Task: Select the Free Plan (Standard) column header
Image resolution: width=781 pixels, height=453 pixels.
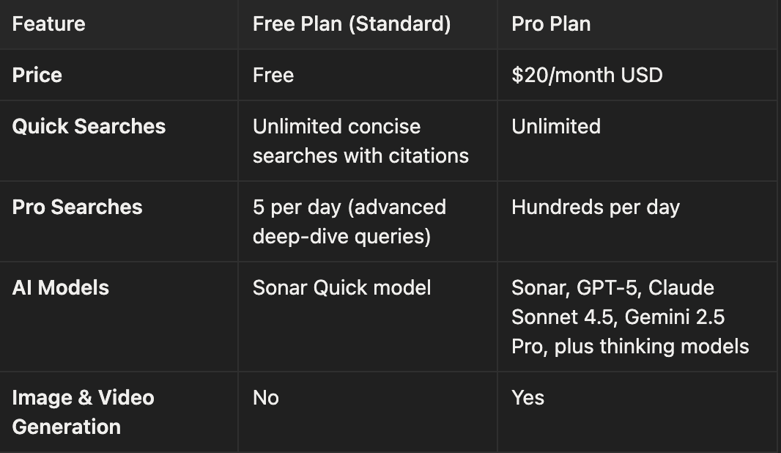Action: [352, 24]
